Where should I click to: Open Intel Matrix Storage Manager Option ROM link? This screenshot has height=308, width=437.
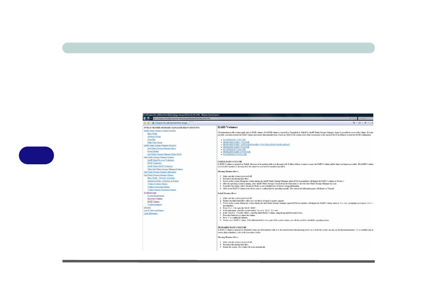pyautogui.click(x=164, y=154)
